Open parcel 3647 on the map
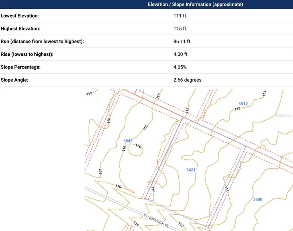 [128, 141]
